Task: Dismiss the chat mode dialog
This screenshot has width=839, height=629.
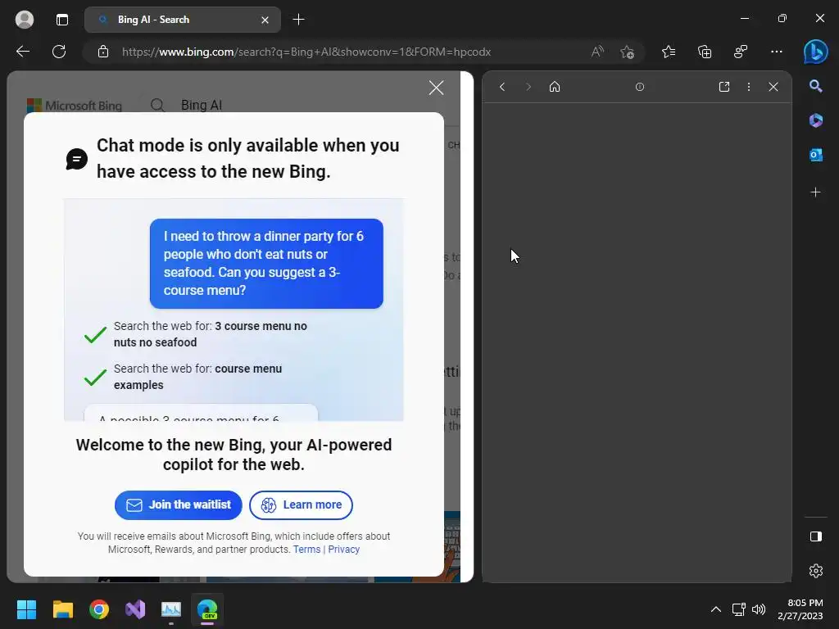Action: tap(436, 88)
